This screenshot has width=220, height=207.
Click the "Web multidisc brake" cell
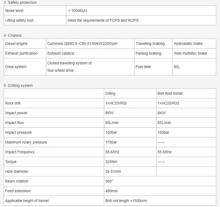point(190,53)
